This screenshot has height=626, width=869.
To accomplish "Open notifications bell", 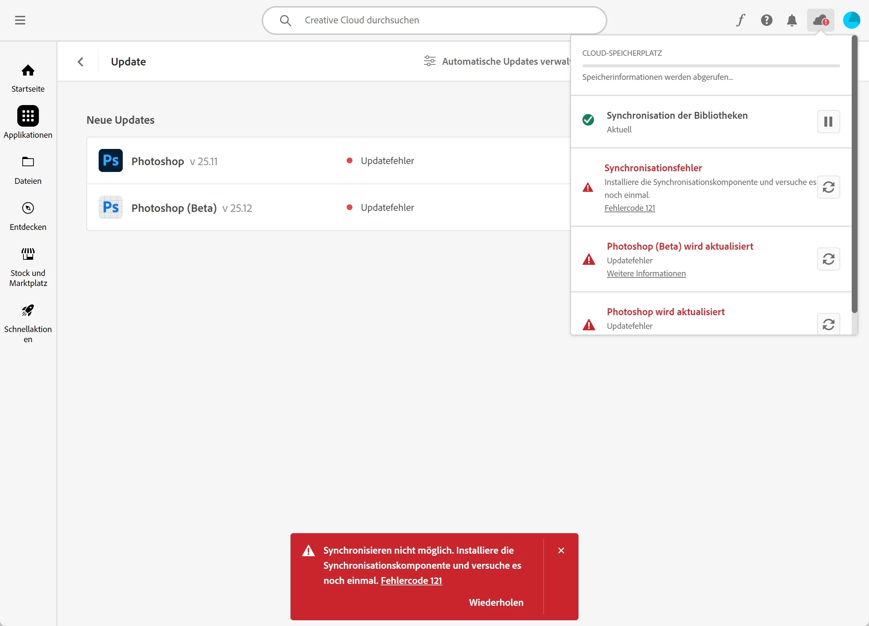I will 792,20.
